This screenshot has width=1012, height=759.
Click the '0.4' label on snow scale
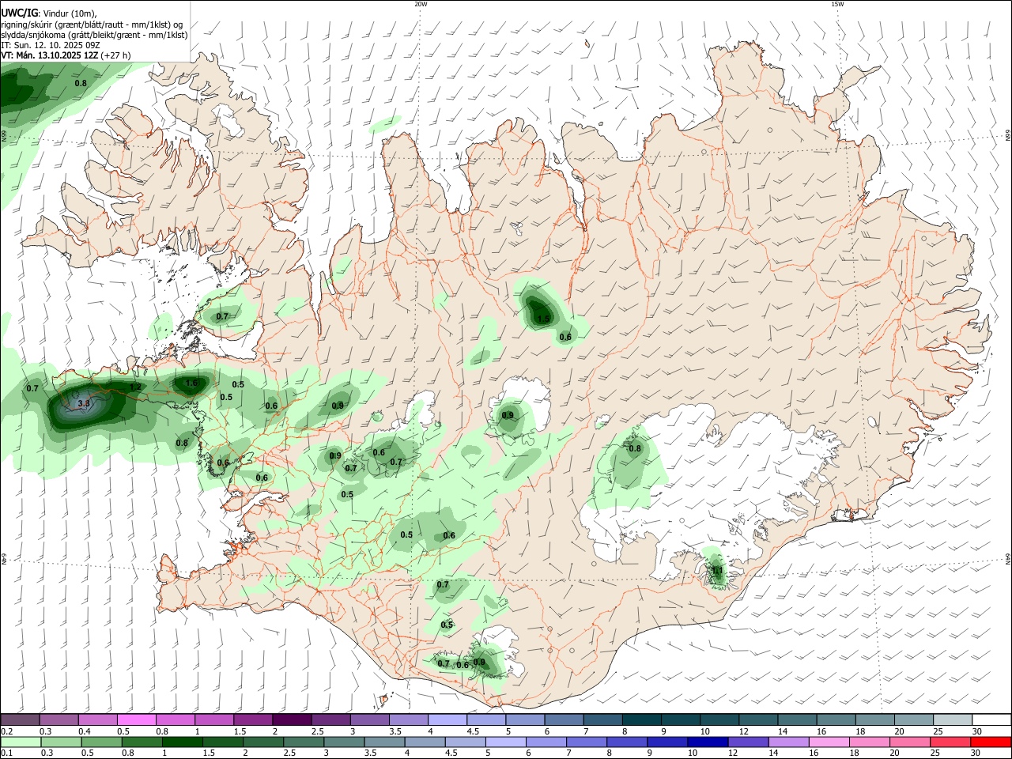85,731
